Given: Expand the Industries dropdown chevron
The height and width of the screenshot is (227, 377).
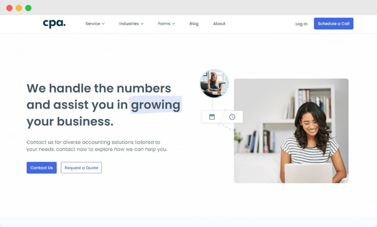Looking at the screenshot, I should tap(142, 24).
